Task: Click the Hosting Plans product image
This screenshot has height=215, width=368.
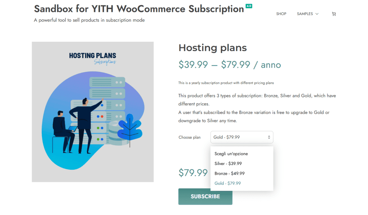Action: pos(93,111)
